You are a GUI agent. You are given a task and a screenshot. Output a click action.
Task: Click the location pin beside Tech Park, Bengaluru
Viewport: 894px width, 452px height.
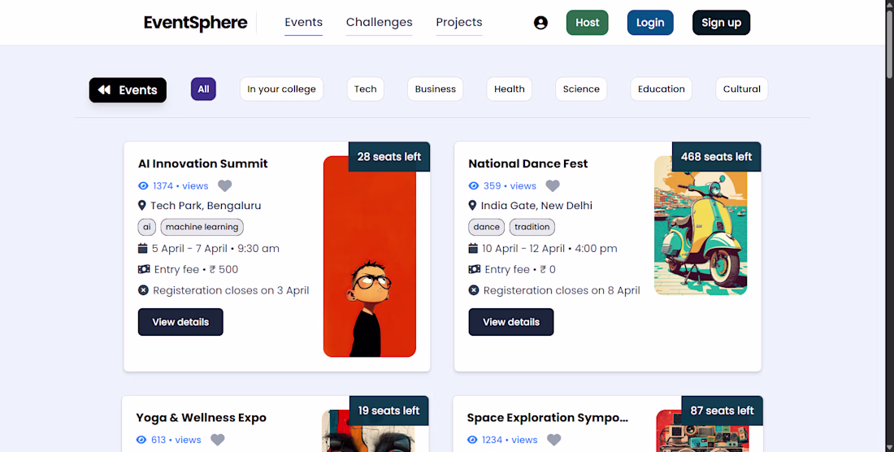click(x=142, y=206)
